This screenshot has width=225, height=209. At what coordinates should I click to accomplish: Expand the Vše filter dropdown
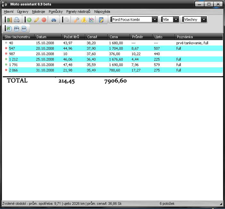point(176,20)
